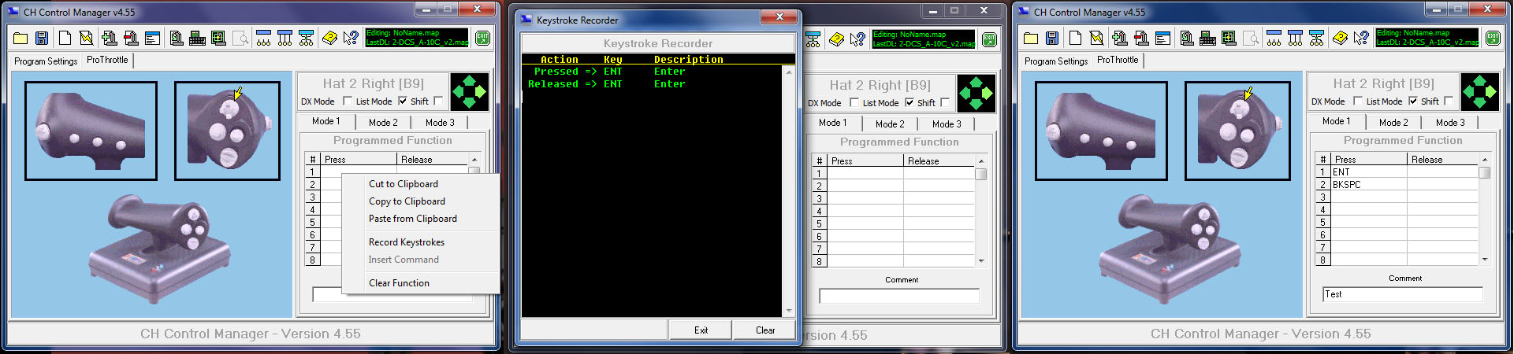Toggle the Shift checkbox in the left window
This screenshot has width=1514, height=354.
point(438,101)
